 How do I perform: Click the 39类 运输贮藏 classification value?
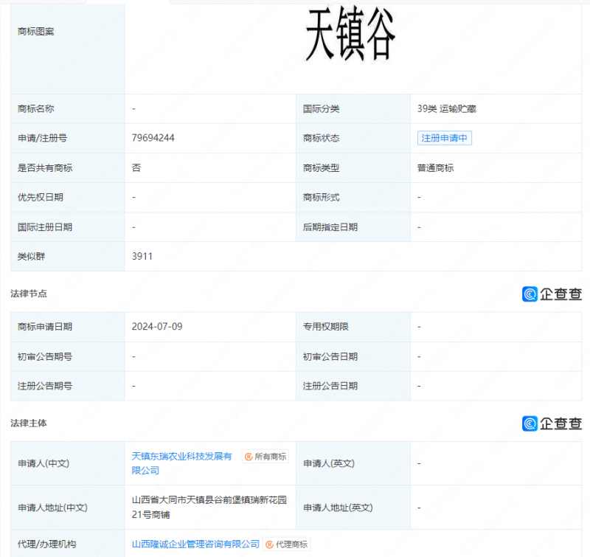pos(446,108)
